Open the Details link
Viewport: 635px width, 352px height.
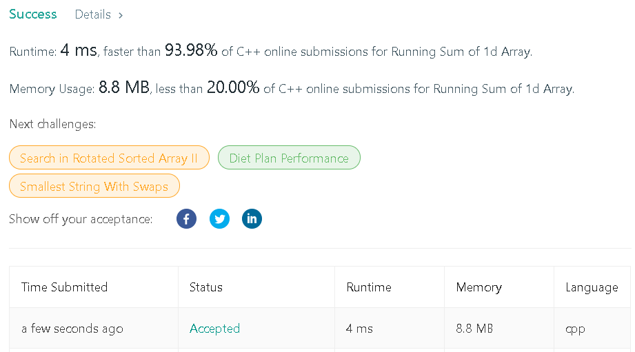point(93,14)
